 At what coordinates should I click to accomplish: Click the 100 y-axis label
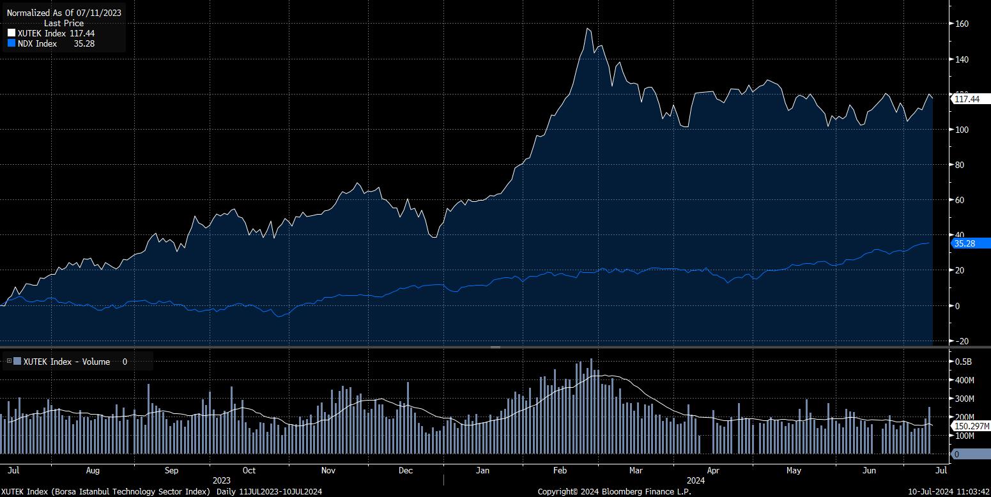coord(962,130)
